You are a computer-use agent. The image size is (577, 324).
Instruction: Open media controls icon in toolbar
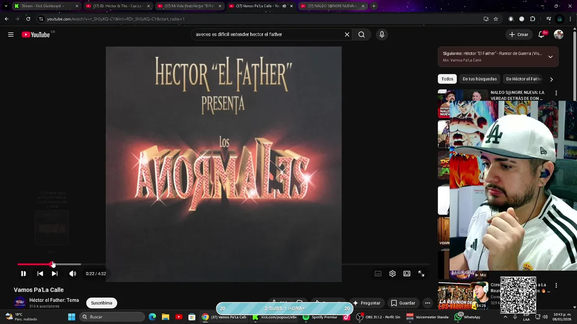pyautogui.click(x=549, y=19)
